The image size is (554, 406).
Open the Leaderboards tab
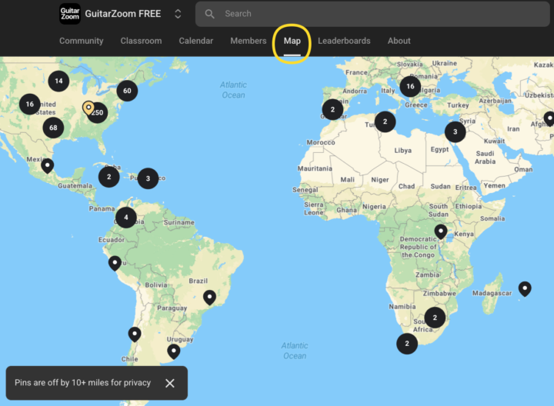click(344, 41)
